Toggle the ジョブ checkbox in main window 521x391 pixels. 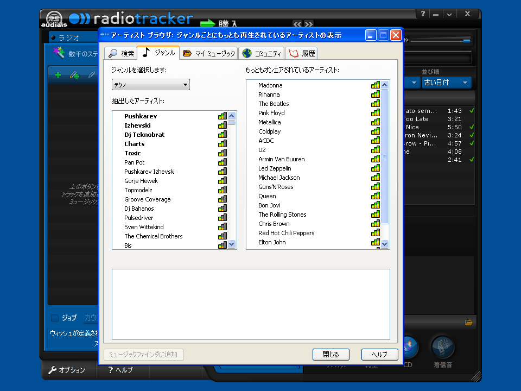tap(55, 318)
